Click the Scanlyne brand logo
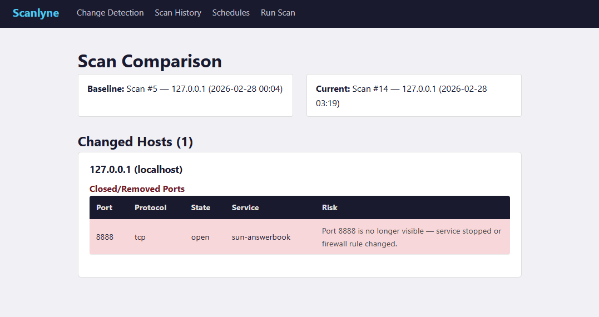 (36, 13)
